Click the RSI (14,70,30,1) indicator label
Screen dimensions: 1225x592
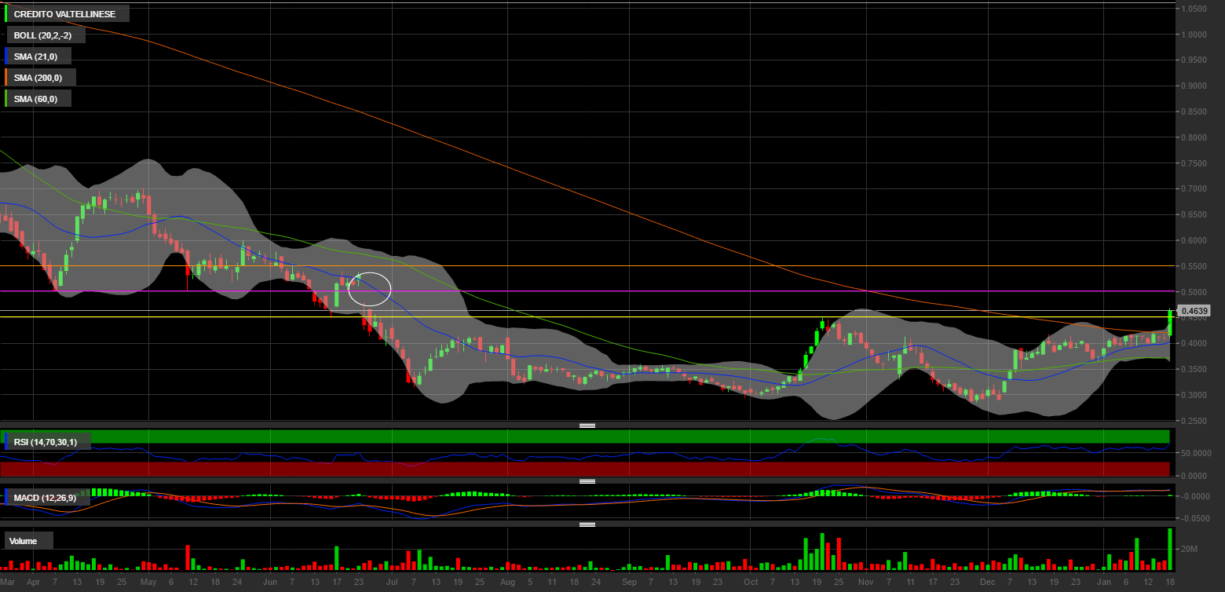pyautogui.click(x=46, y=443)
